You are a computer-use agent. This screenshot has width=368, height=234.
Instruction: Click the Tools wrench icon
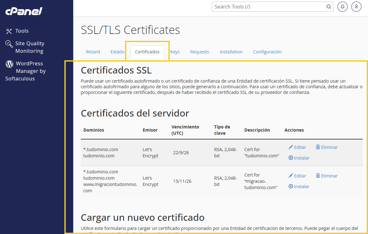[9, 31]
